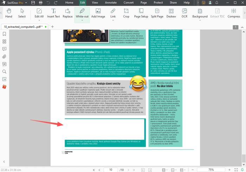This screenshot has height=172, width=246.
Task: Start OCR recognition
Action: click(184, 13)
